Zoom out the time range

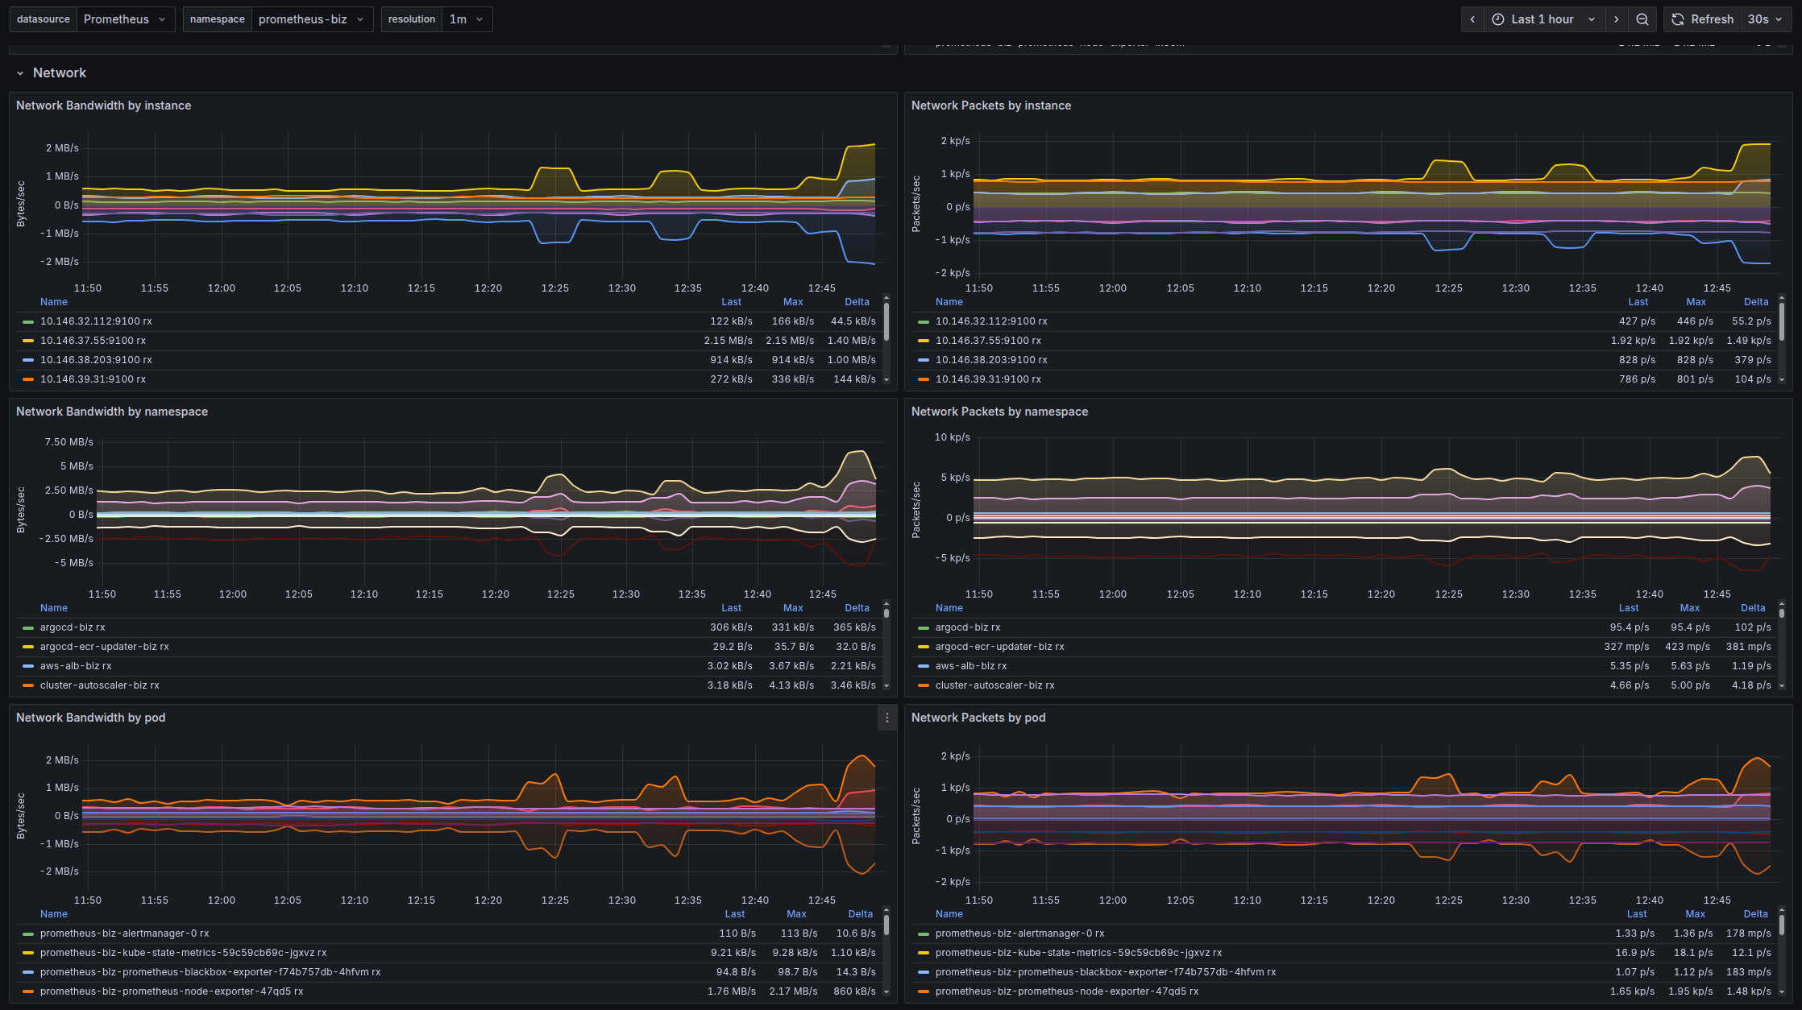(1642, 19)
